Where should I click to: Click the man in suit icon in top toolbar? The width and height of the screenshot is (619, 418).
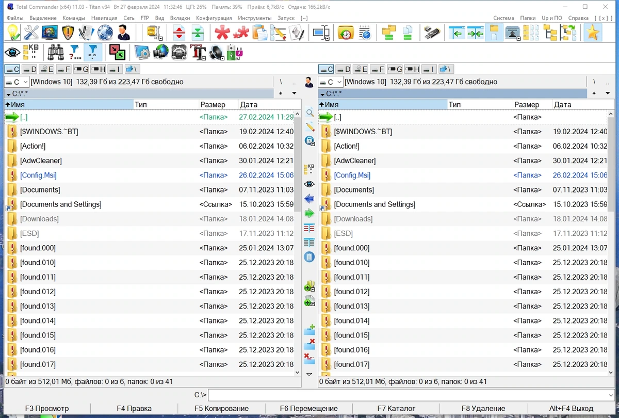(124, 33)
